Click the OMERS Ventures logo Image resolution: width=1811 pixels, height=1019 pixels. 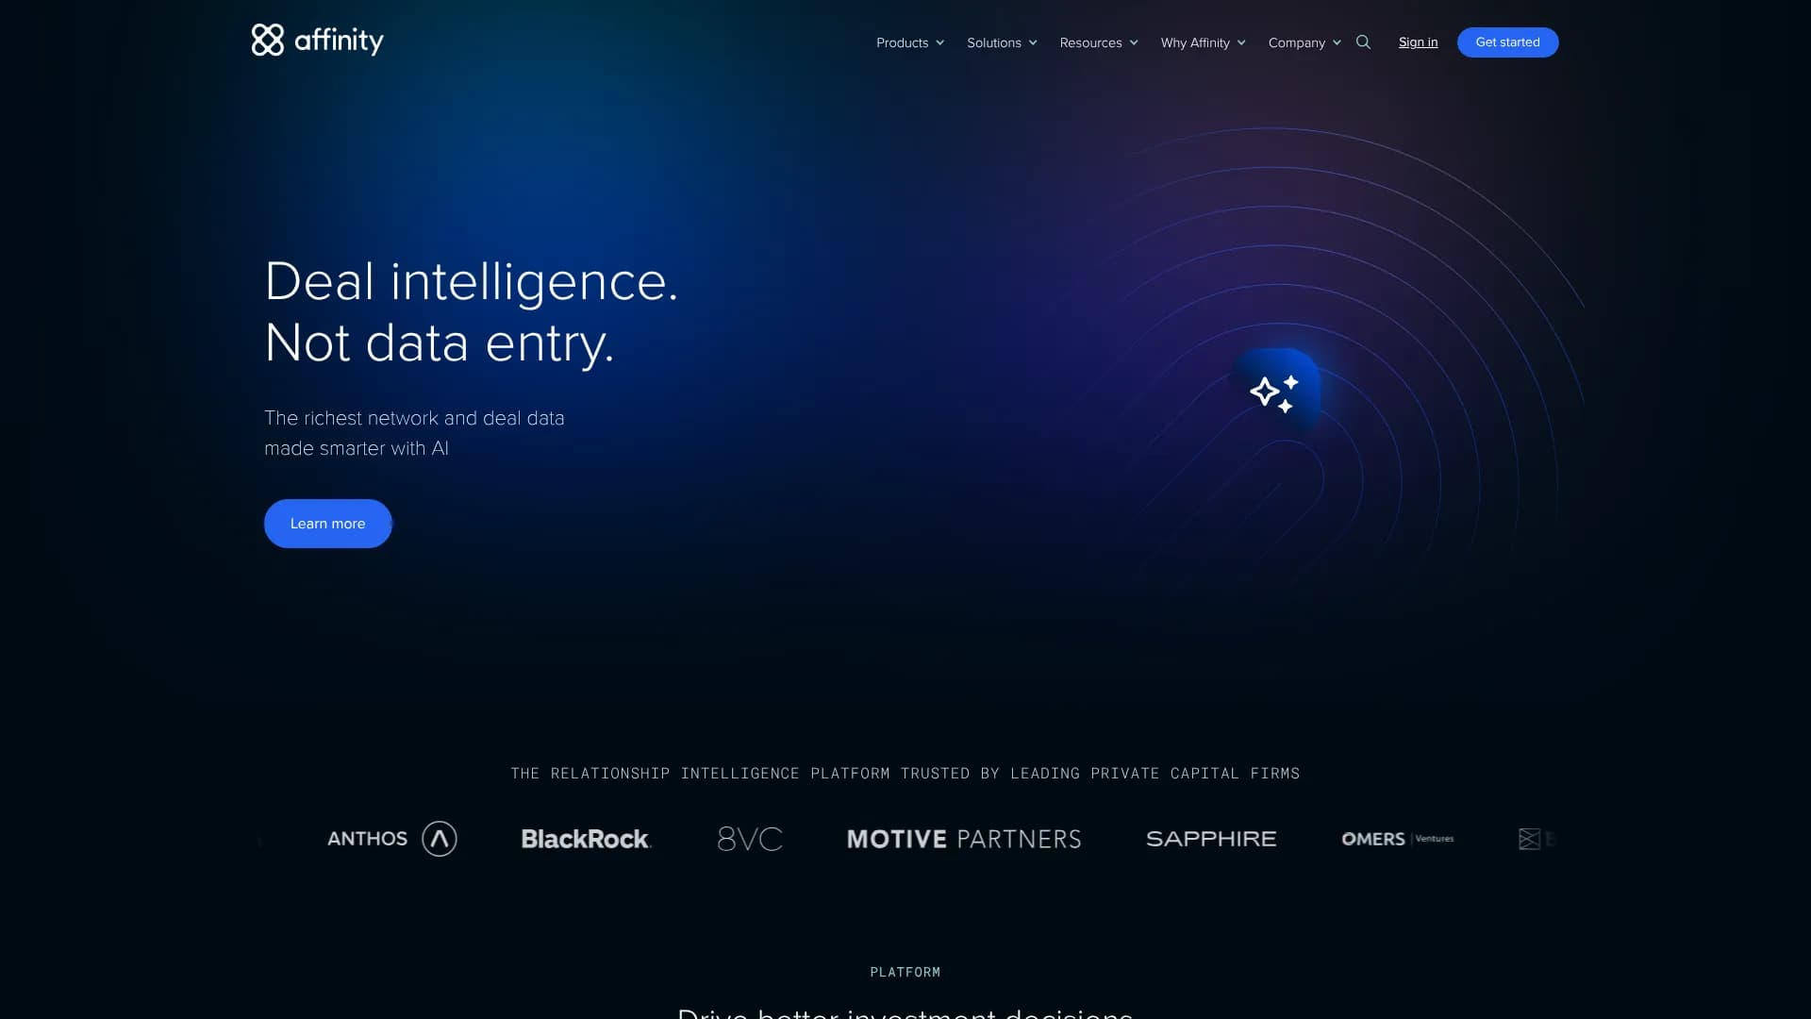1397,839
